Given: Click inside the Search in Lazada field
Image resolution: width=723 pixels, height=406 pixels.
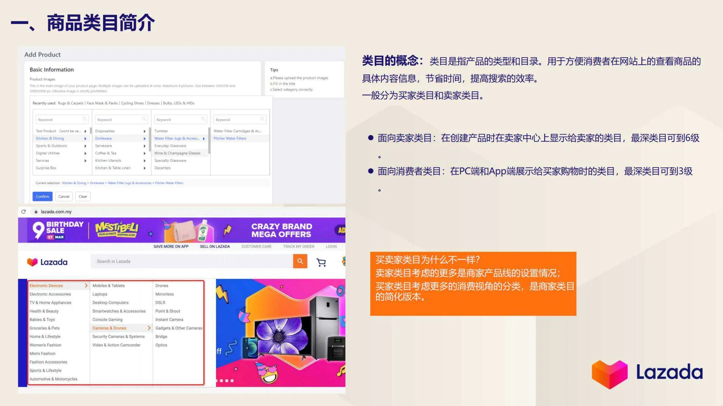Looking at the screenshot, I should (169, 261).
